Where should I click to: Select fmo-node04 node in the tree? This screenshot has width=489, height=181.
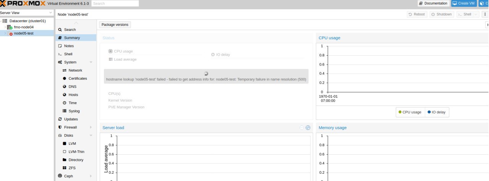point(24,27)
